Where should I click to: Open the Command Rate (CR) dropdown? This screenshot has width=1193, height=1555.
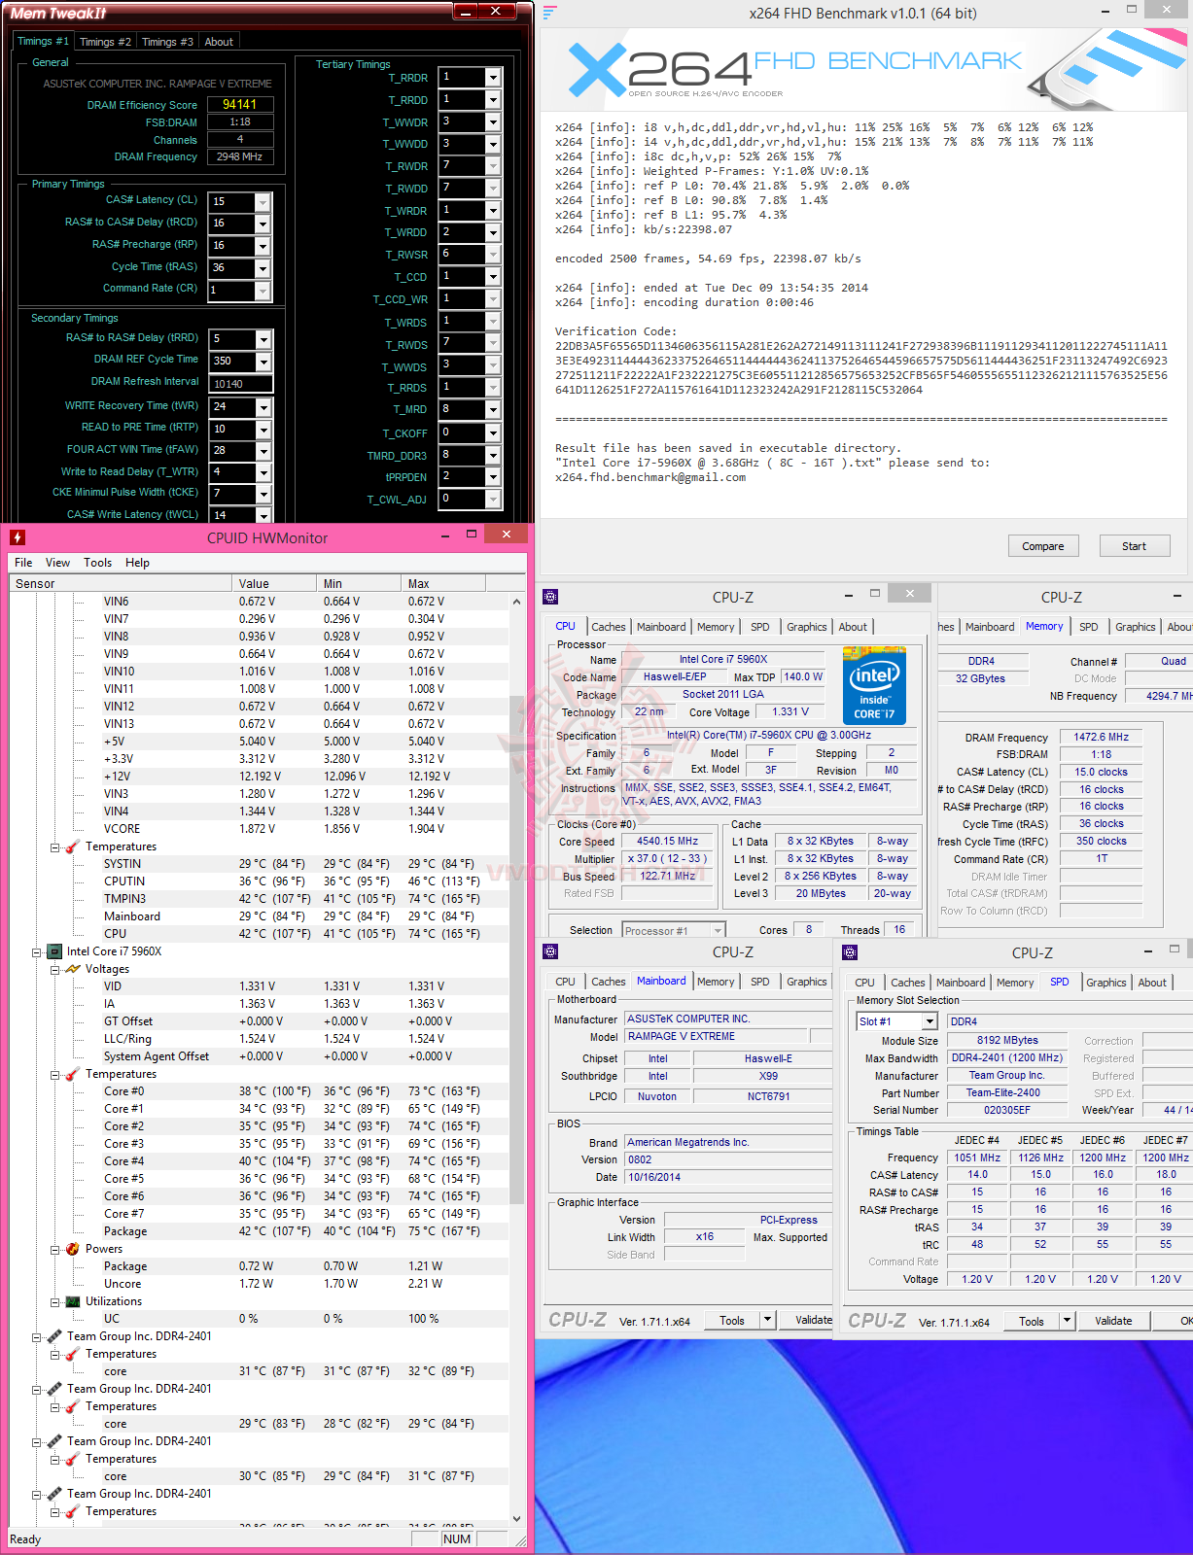(x=263, y=291)
